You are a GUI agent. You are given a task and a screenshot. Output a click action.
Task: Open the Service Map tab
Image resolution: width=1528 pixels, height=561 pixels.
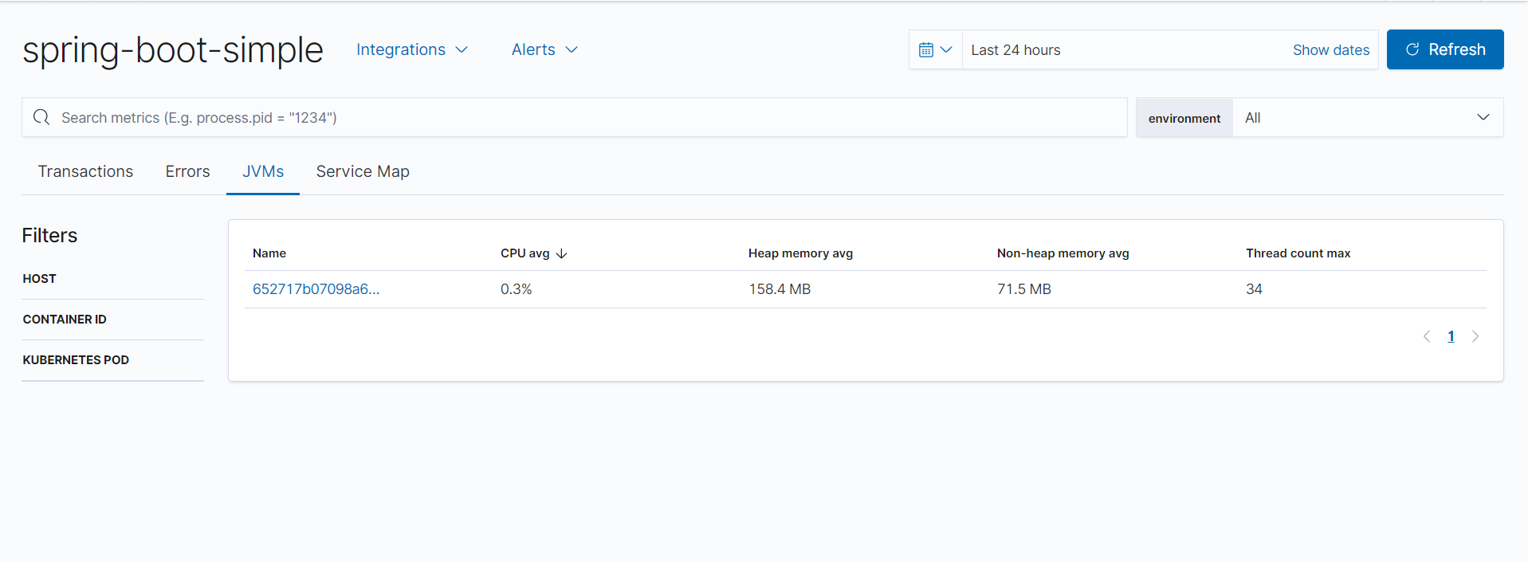363,171
